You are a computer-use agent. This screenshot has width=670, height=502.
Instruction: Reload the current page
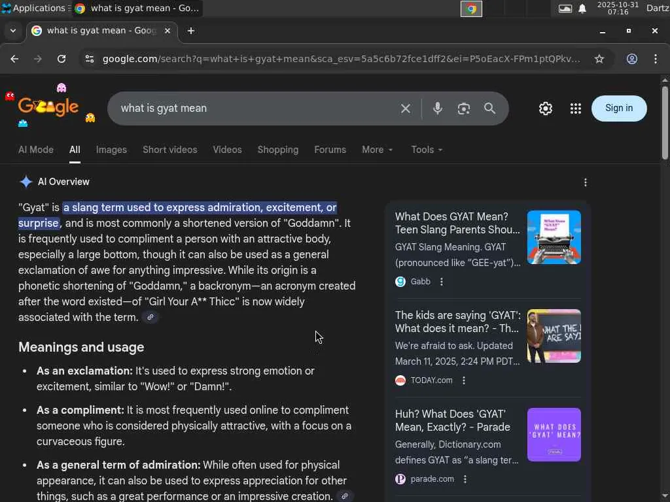tap(62, 59)
